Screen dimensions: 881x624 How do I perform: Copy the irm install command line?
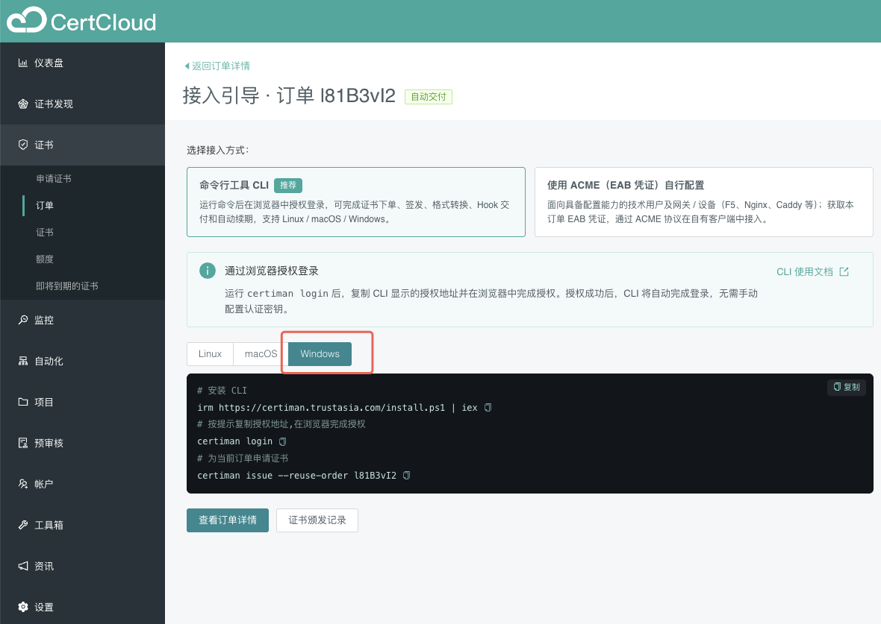point(488,407)
